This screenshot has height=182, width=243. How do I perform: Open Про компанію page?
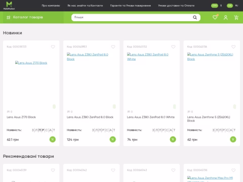coord(51,6)
